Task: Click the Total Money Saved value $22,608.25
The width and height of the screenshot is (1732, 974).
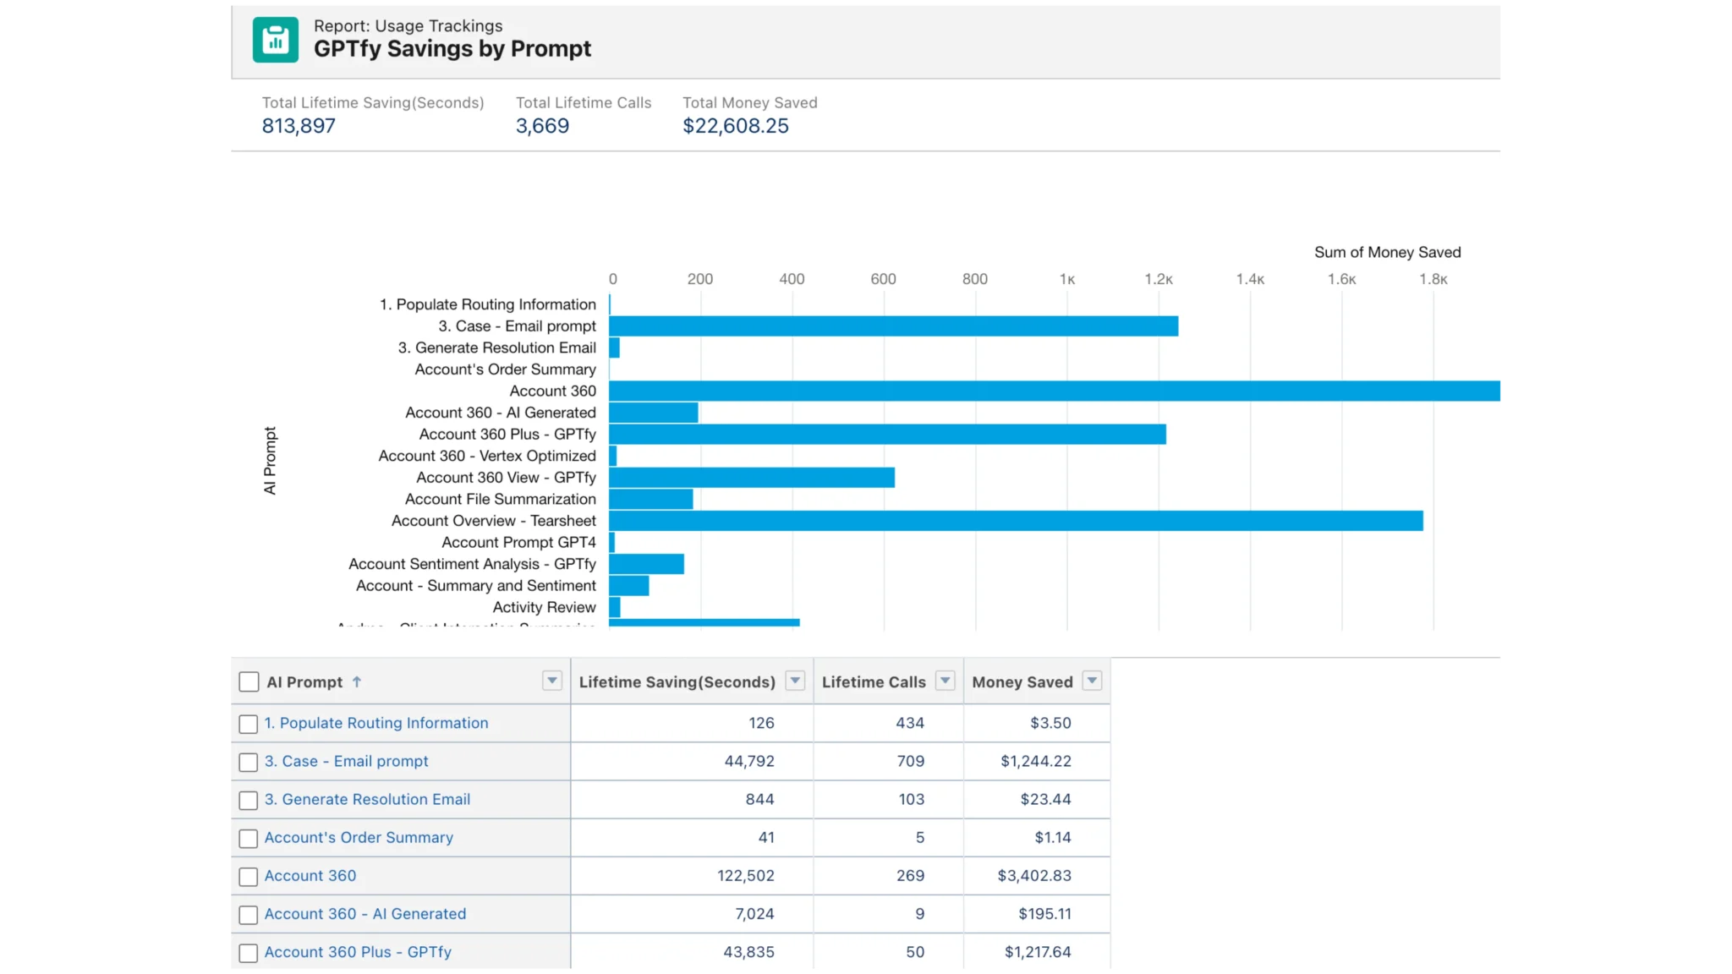Action: click(x=735, y=125)
